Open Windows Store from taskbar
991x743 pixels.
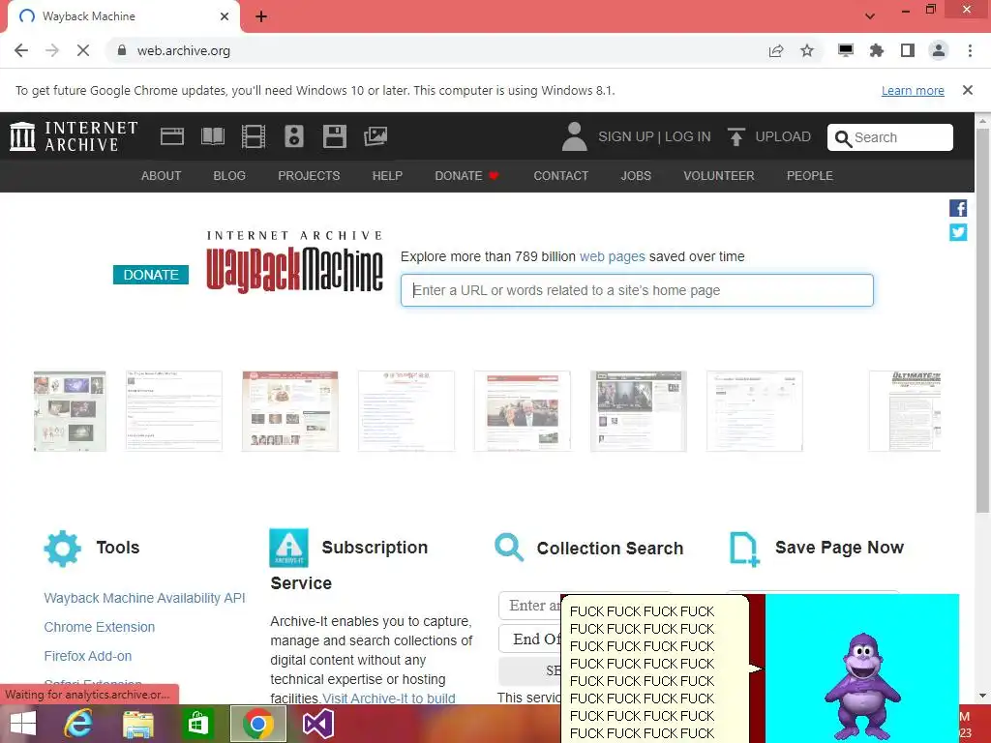tap(197, 724)
